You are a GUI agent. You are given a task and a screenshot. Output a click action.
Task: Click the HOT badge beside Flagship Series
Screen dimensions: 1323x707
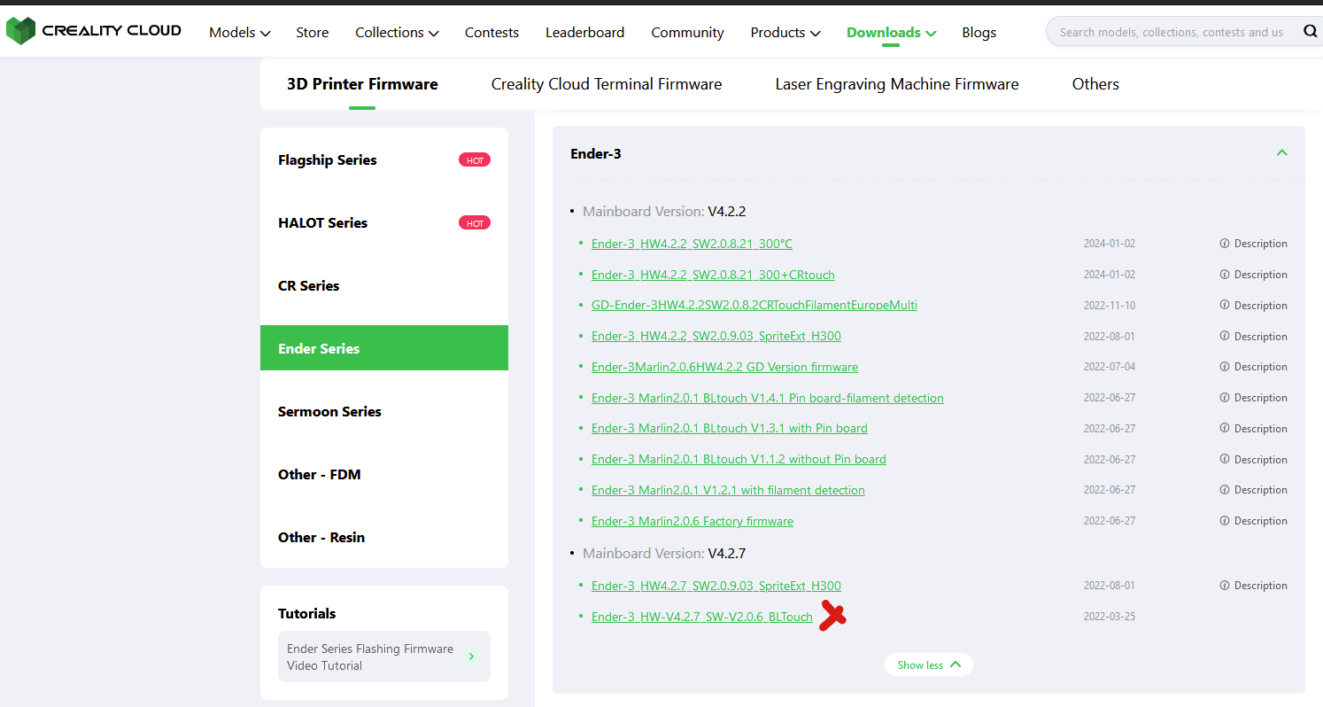[475, 160]
